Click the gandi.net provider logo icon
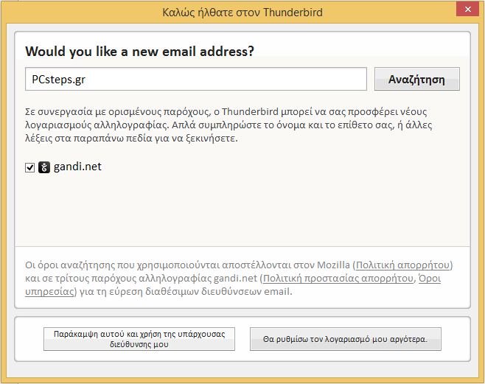 pyautogui.click(x=44, y=167)
